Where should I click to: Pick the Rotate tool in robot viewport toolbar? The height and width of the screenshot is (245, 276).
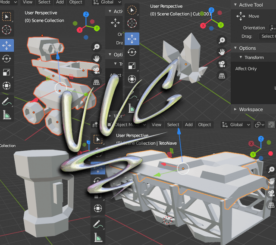tap(7, 59)
